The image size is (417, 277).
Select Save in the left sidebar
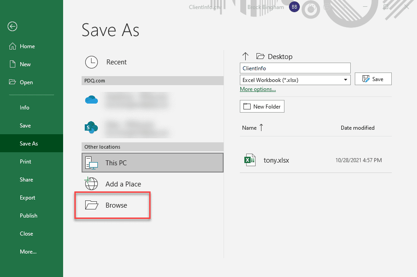point(25,126)
